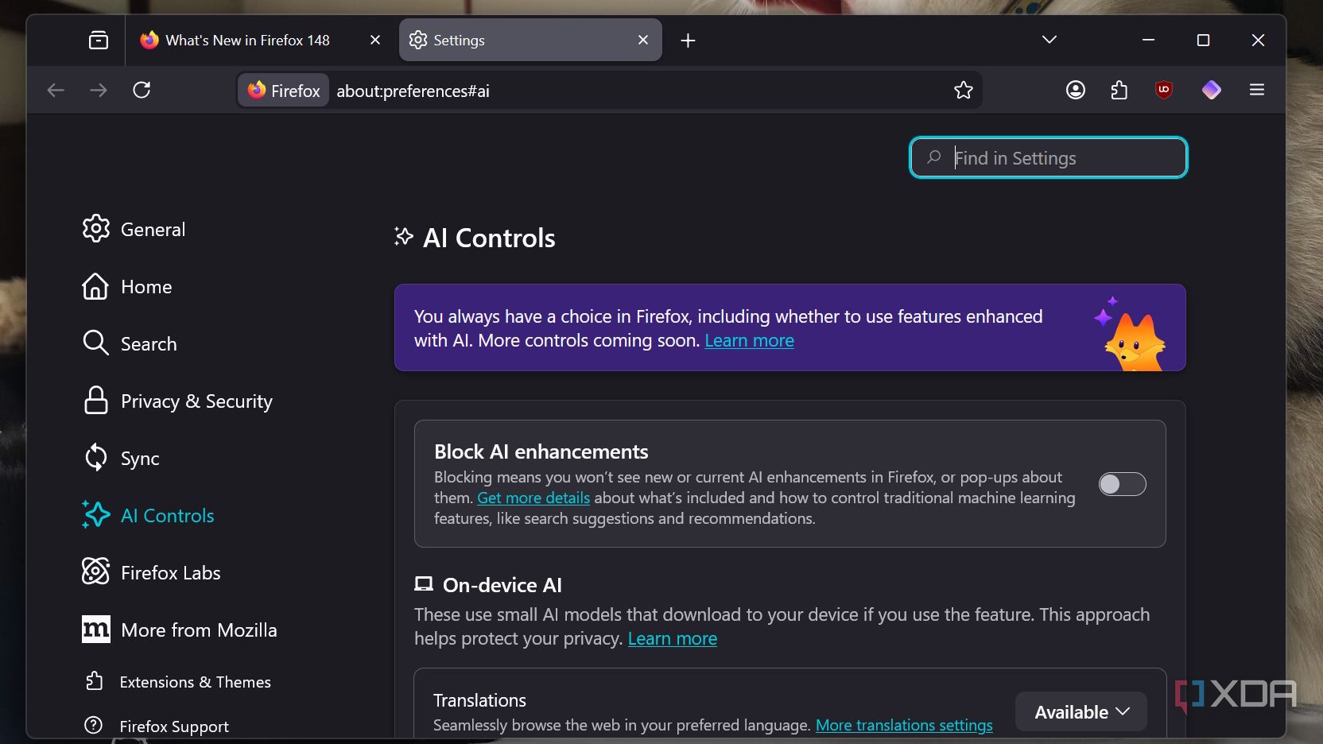Click Learn more under On-device AI
The width and height of the screenshot is (1323, 744).
673,638
